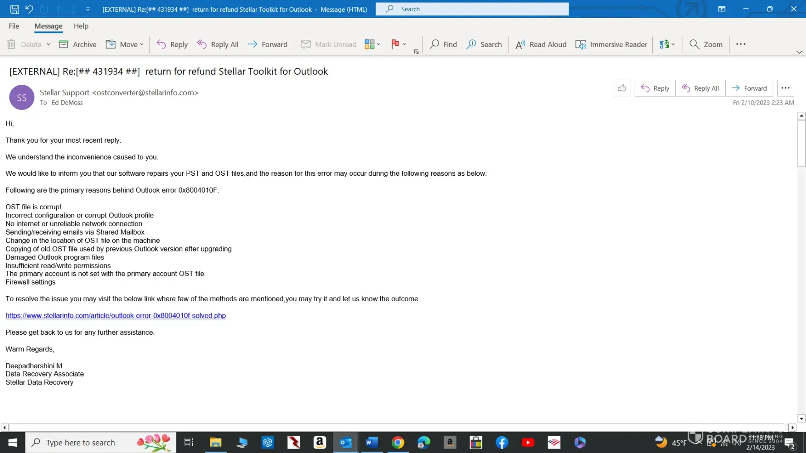Open Customize Quick Access Toolbar dropdown
This screenshot has width=806, height=453.
pos(88,9)
